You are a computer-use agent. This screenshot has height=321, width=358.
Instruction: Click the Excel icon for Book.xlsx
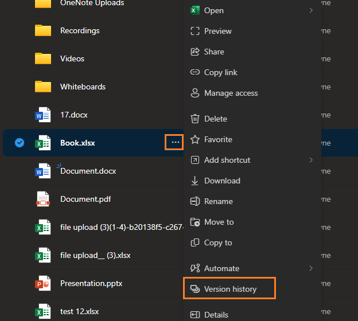coord(43,143)
